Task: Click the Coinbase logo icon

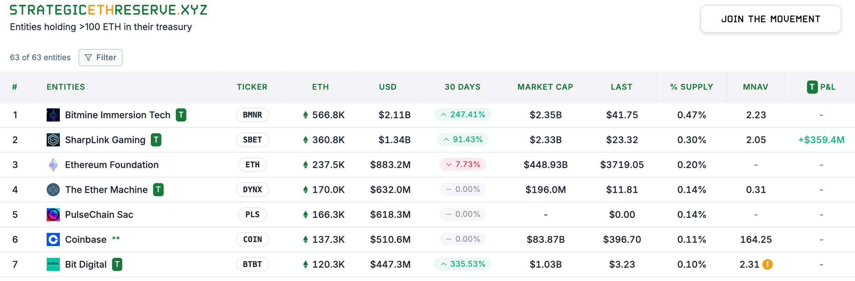Action: click(x=53, y=239)
